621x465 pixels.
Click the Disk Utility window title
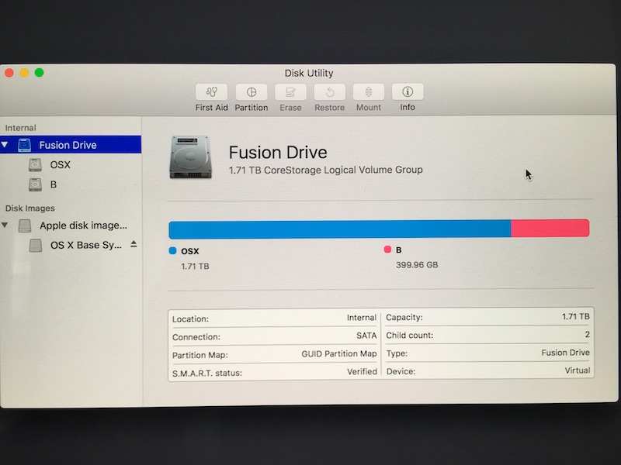click(x=309, y=73)
